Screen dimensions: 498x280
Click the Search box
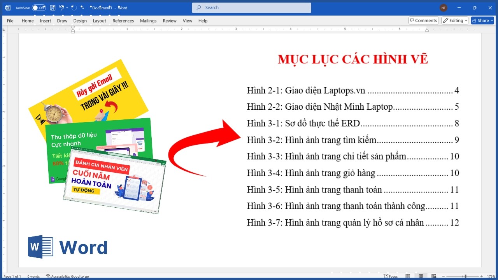pos(251,8)
